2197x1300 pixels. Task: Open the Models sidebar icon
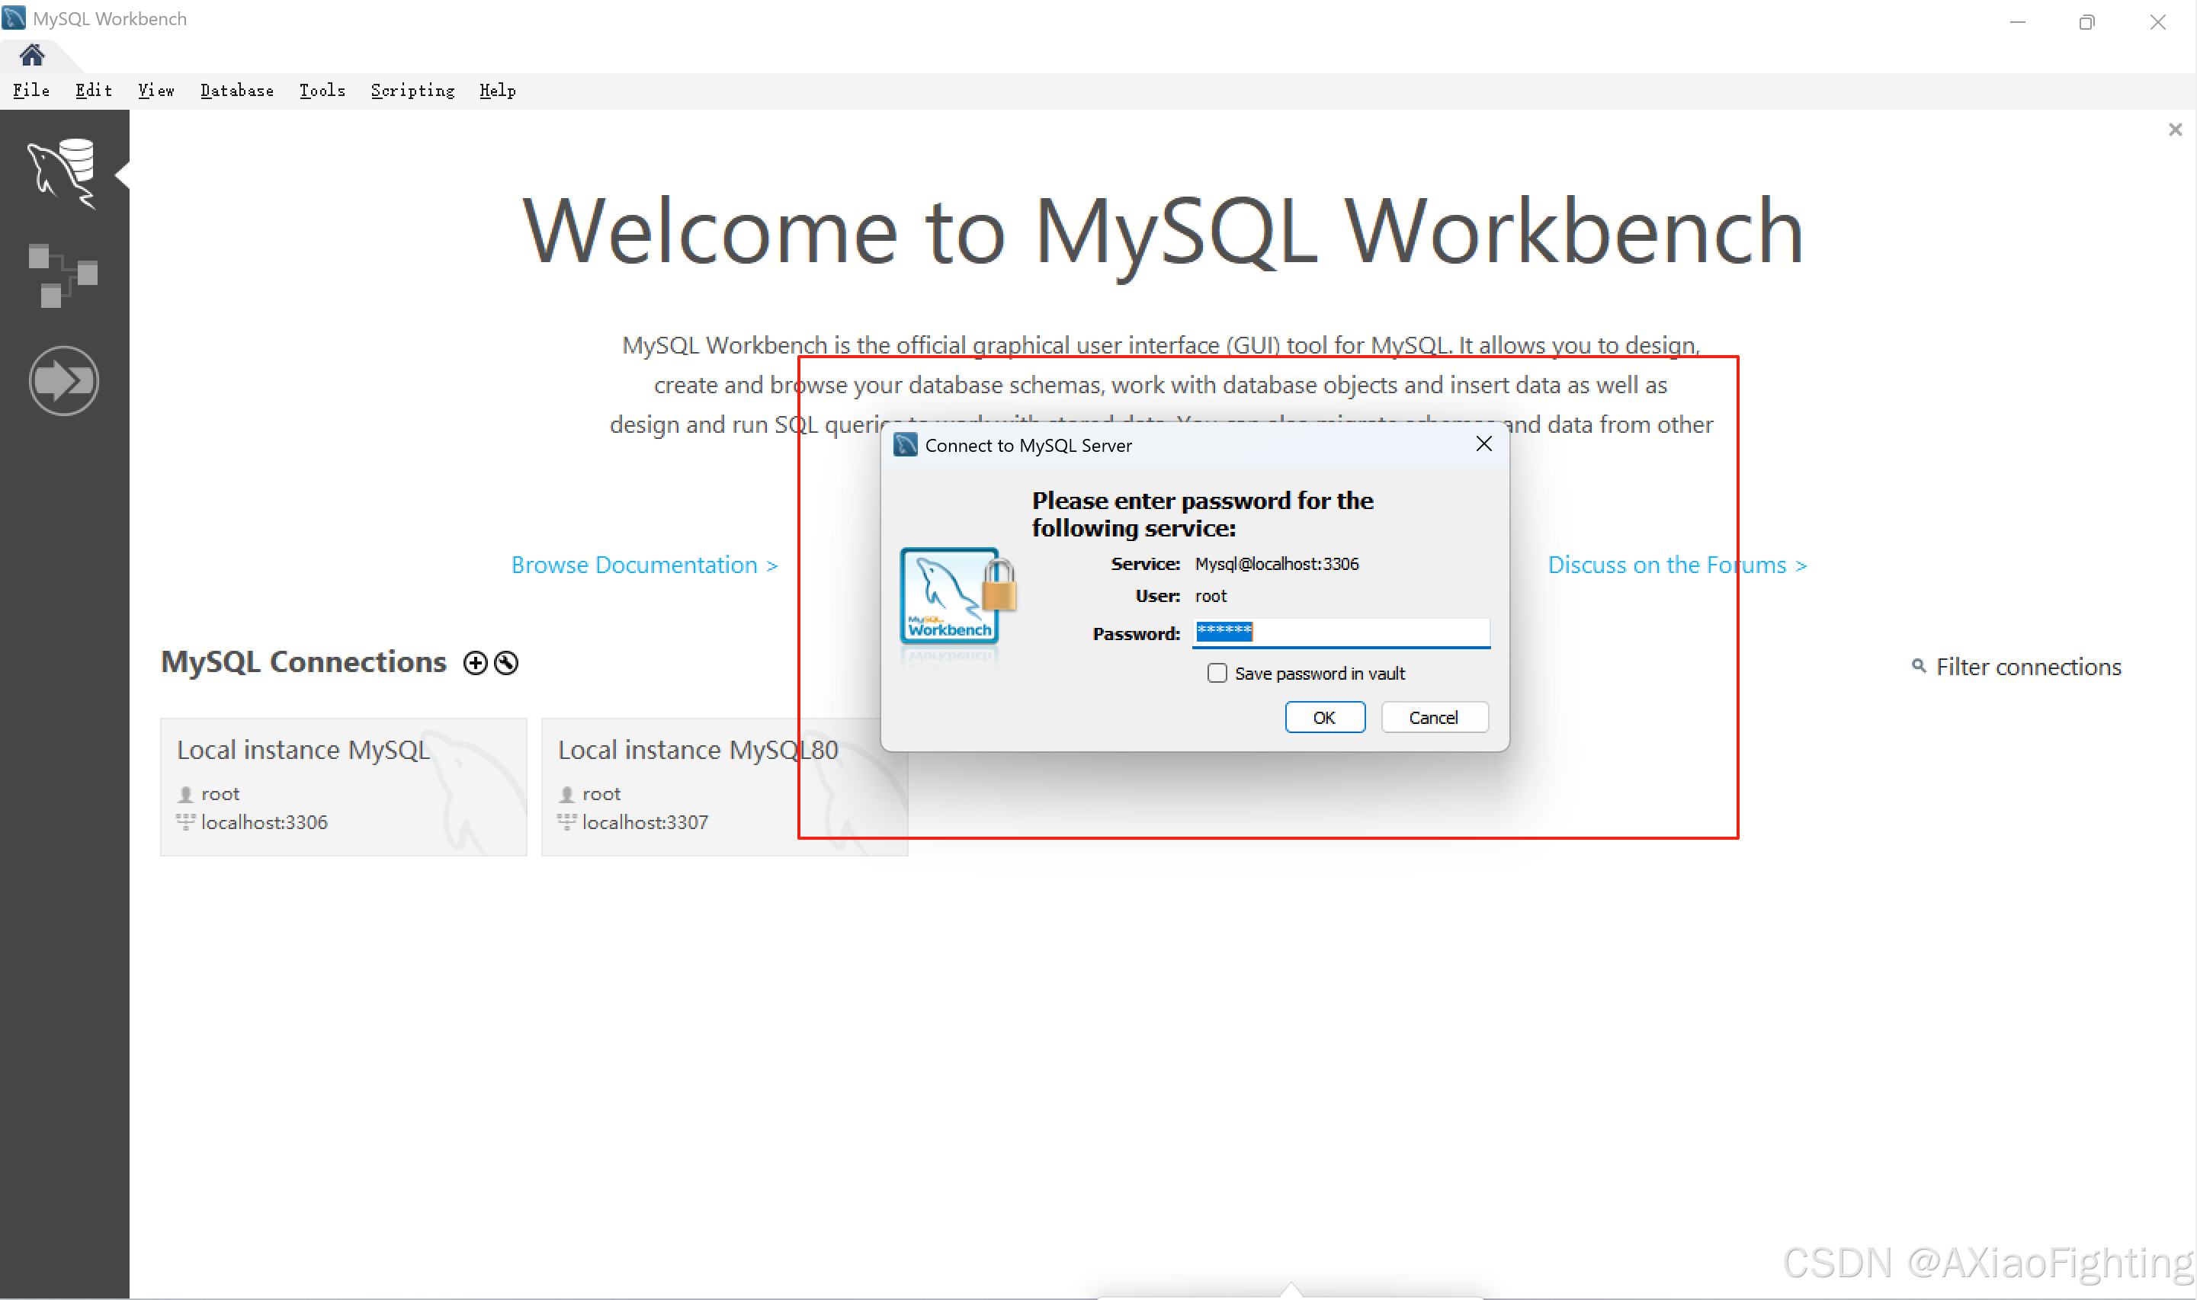click(x=63, y=275)
